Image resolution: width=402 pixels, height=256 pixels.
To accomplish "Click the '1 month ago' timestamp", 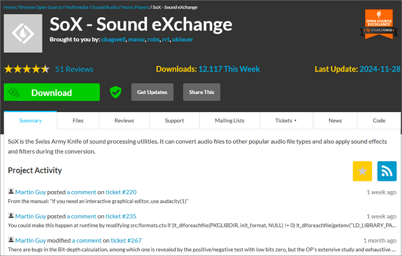I will 380,241.
